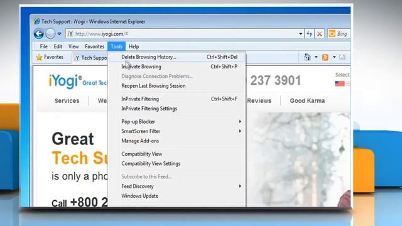Expand the Home button dropdown arrow
Viewport: 402px width, 226px height.
pyautogui.click(x=316, y=57)
